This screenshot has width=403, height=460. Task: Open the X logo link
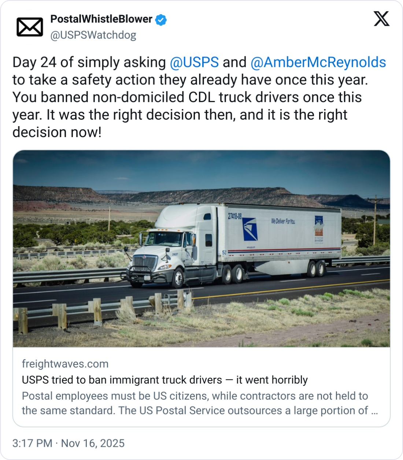pyautogui.click(x=381, y=19)
